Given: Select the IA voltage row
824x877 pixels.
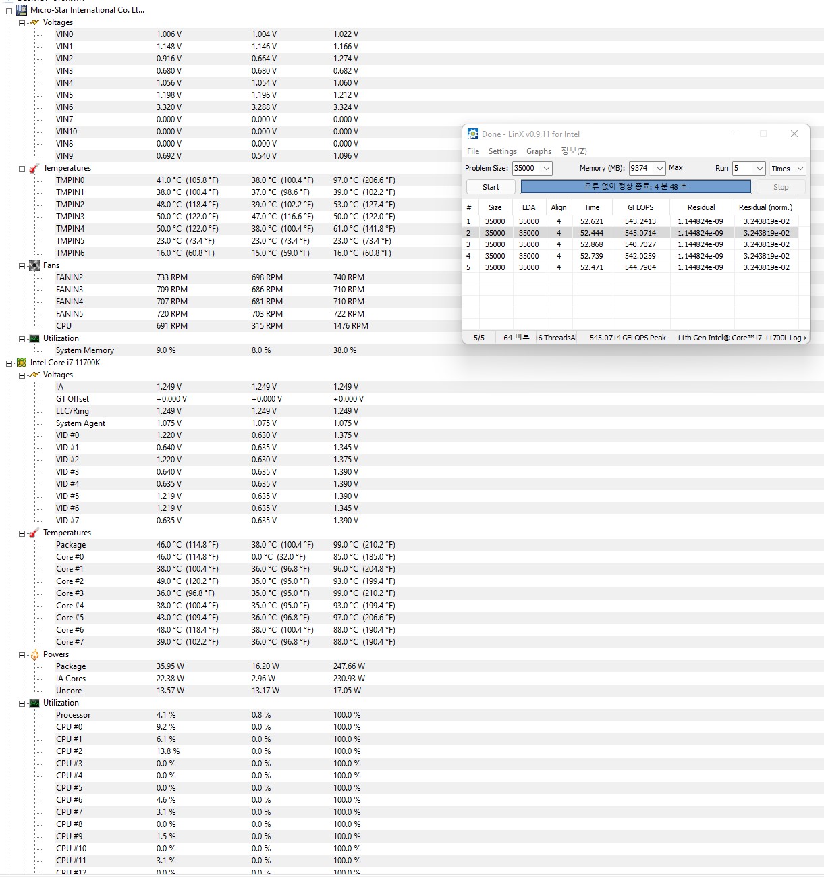Looking at the screenshot, I should [x=439, y=387].
